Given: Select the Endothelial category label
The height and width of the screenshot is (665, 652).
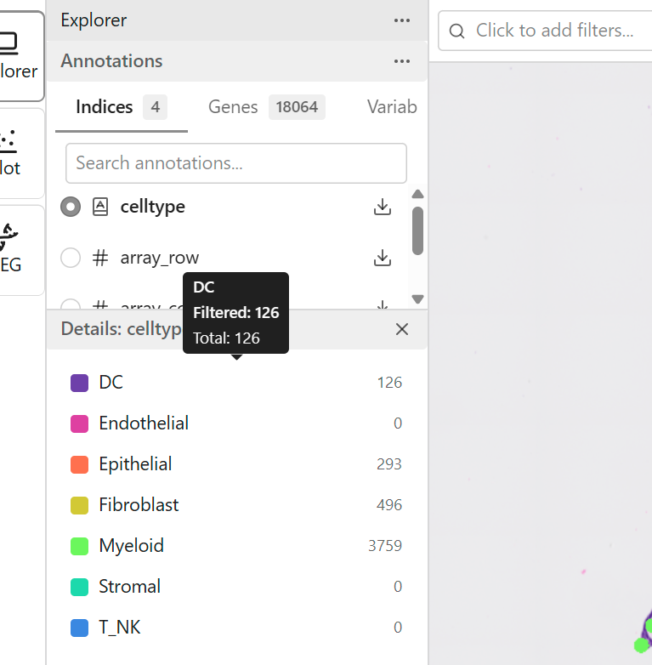Looking at the screenshot, I should point(144,423).
